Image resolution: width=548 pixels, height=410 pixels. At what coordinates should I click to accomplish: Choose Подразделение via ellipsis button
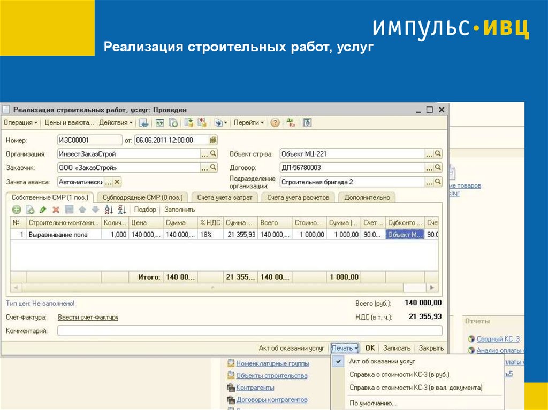(429, 182)
